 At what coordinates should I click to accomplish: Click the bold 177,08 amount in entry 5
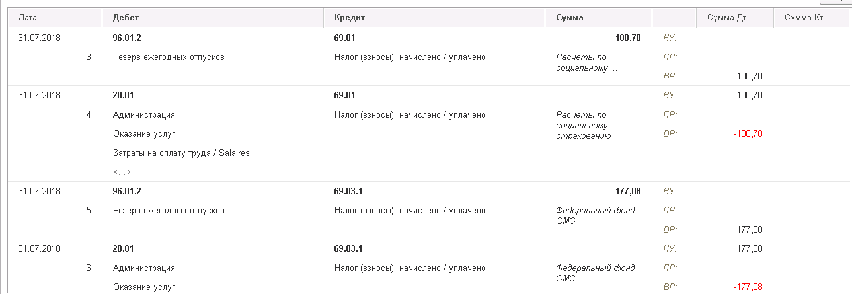point(627,192)
